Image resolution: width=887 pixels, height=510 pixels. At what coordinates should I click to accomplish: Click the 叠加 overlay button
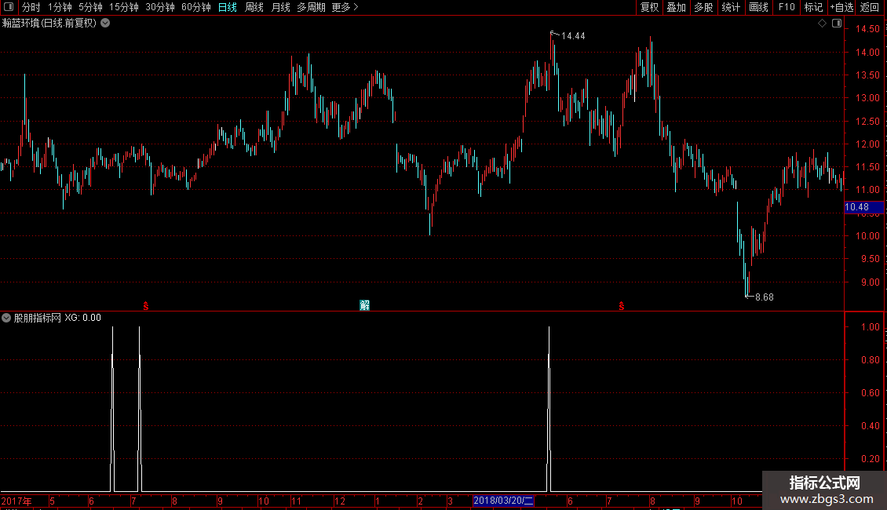coord(676,7)
